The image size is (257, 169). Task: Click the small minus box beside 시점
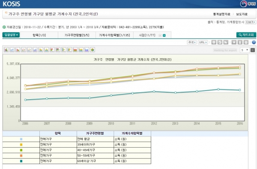pos(160,36)
